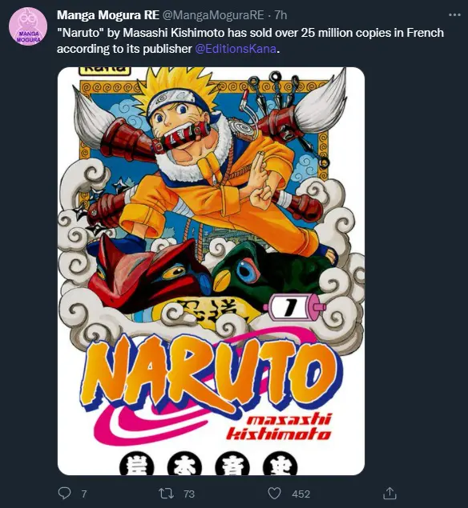Click the Manga Mogura RE display name
This screenshot has width=468, height=508.
click(108, 15)
